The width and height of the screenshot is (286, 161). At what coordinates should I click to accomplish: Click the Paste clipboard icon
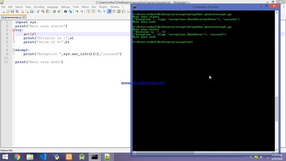point(48,12)
